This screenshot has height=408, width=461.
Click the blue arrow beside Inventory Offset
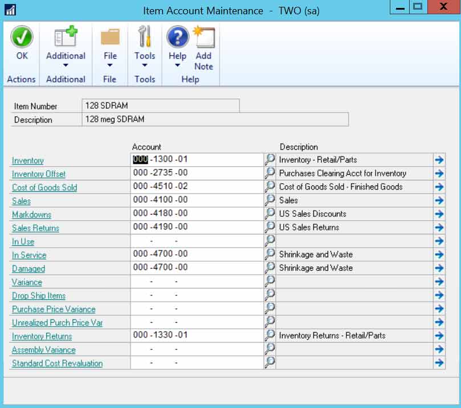[439, 173]
